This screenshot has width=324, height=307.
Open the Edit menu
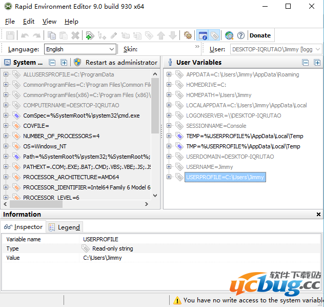click(29, 22)
